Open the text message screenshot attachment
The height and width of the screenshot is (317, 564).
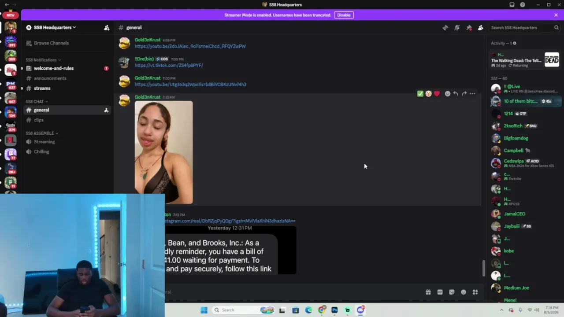(x=230, y=250)
